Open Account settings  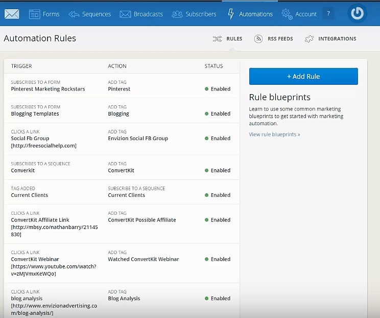306,14
